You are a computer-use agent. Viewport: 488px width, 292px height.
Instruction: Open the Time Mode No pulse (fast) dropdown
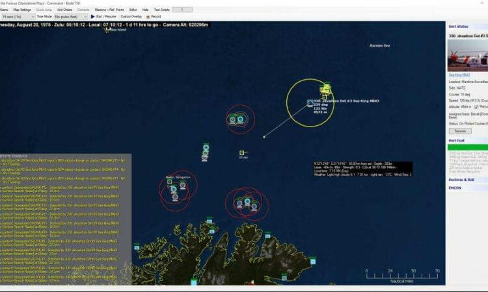[71, 16]
